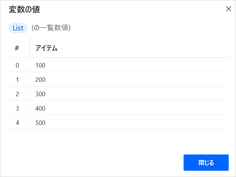Select the item value 500
The height and width of the screenshot is (177, 236).
[40, 123]
